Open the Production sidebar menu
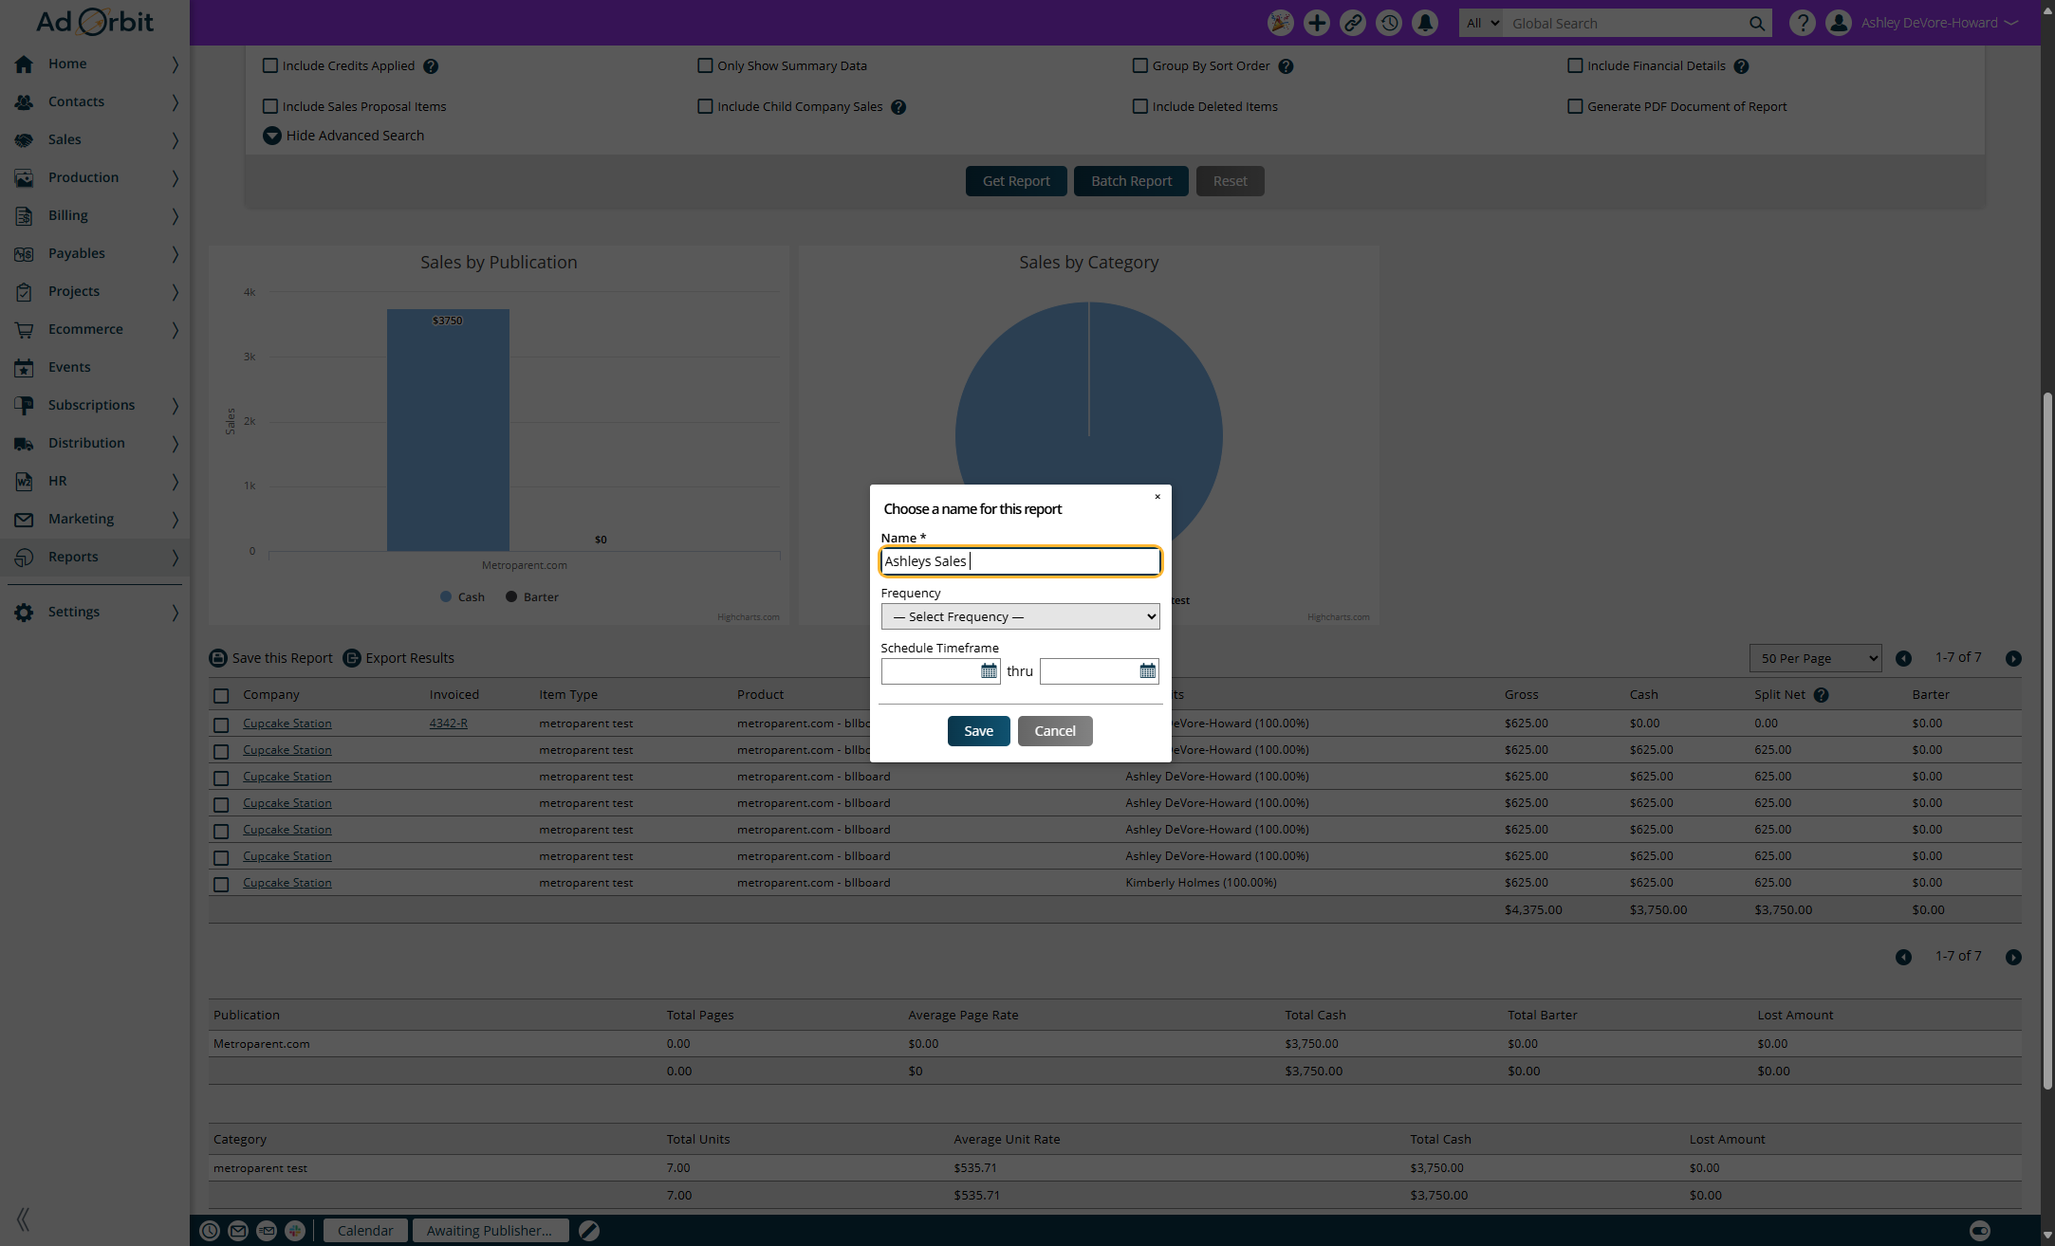 point(95,177)
